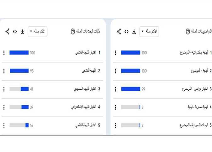
Task: Click the score bar for query valued 98
Action: (x=19, y=71)
